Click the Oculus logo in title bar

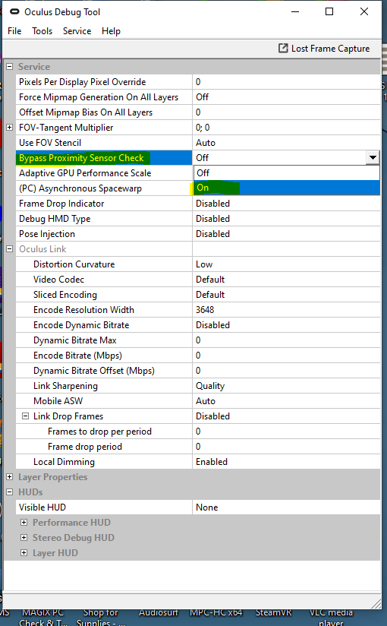[14, 12]
